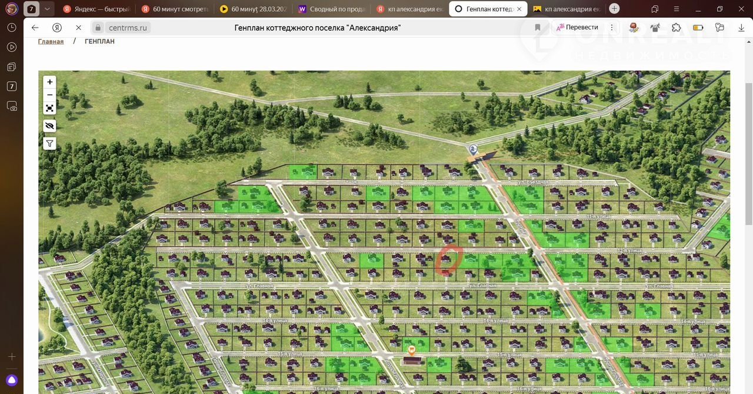Image resolution: width=753 pixels, height=394 pixels.
Task: Open the Alice assistant at sidebar bottom
Action: (12, 380)
